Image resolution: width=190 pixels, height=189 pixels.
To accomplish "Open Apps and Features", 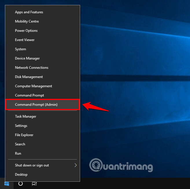I will [x=43, y=12].
